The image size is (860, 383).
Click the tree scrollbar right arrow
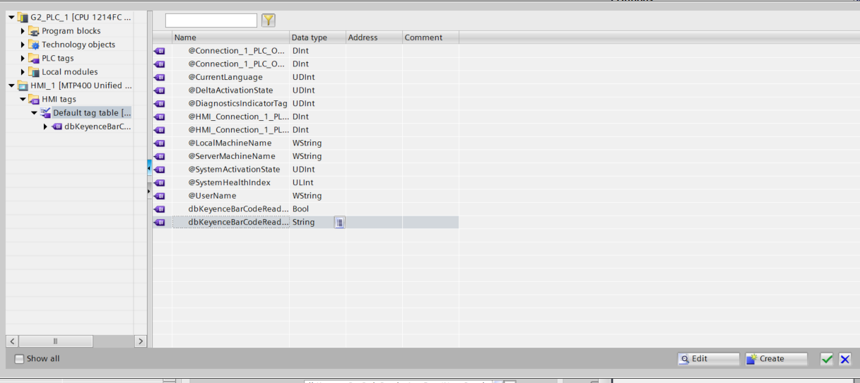pyautogui.click(x=140, y=341)
